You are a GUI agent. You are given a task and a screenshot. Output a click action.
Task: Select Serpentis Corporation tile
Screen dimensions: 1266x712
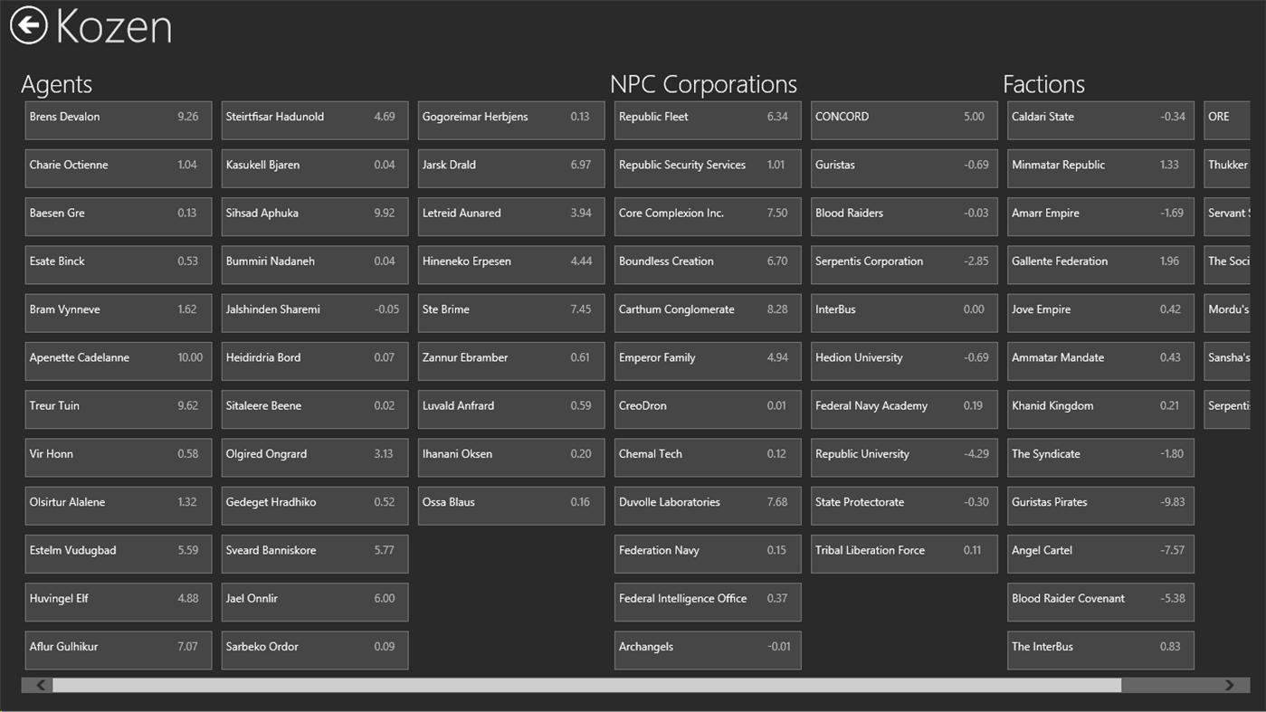(x=904, y=264)
